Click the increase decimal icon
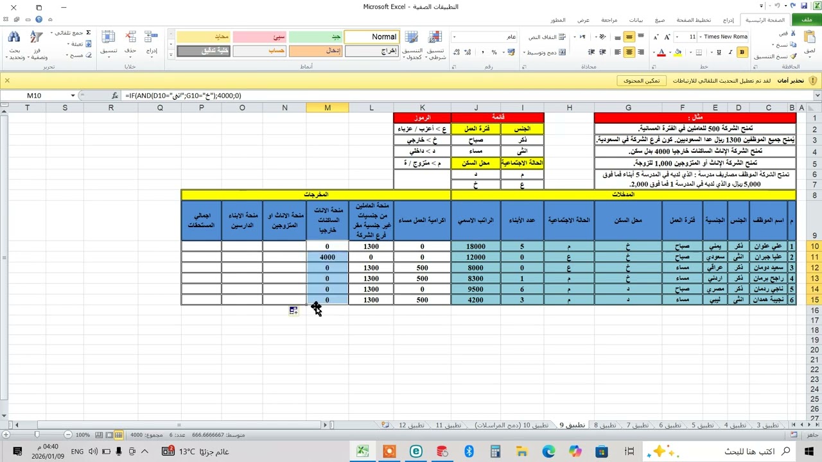 pyautogui.click(x=469, y=52)
